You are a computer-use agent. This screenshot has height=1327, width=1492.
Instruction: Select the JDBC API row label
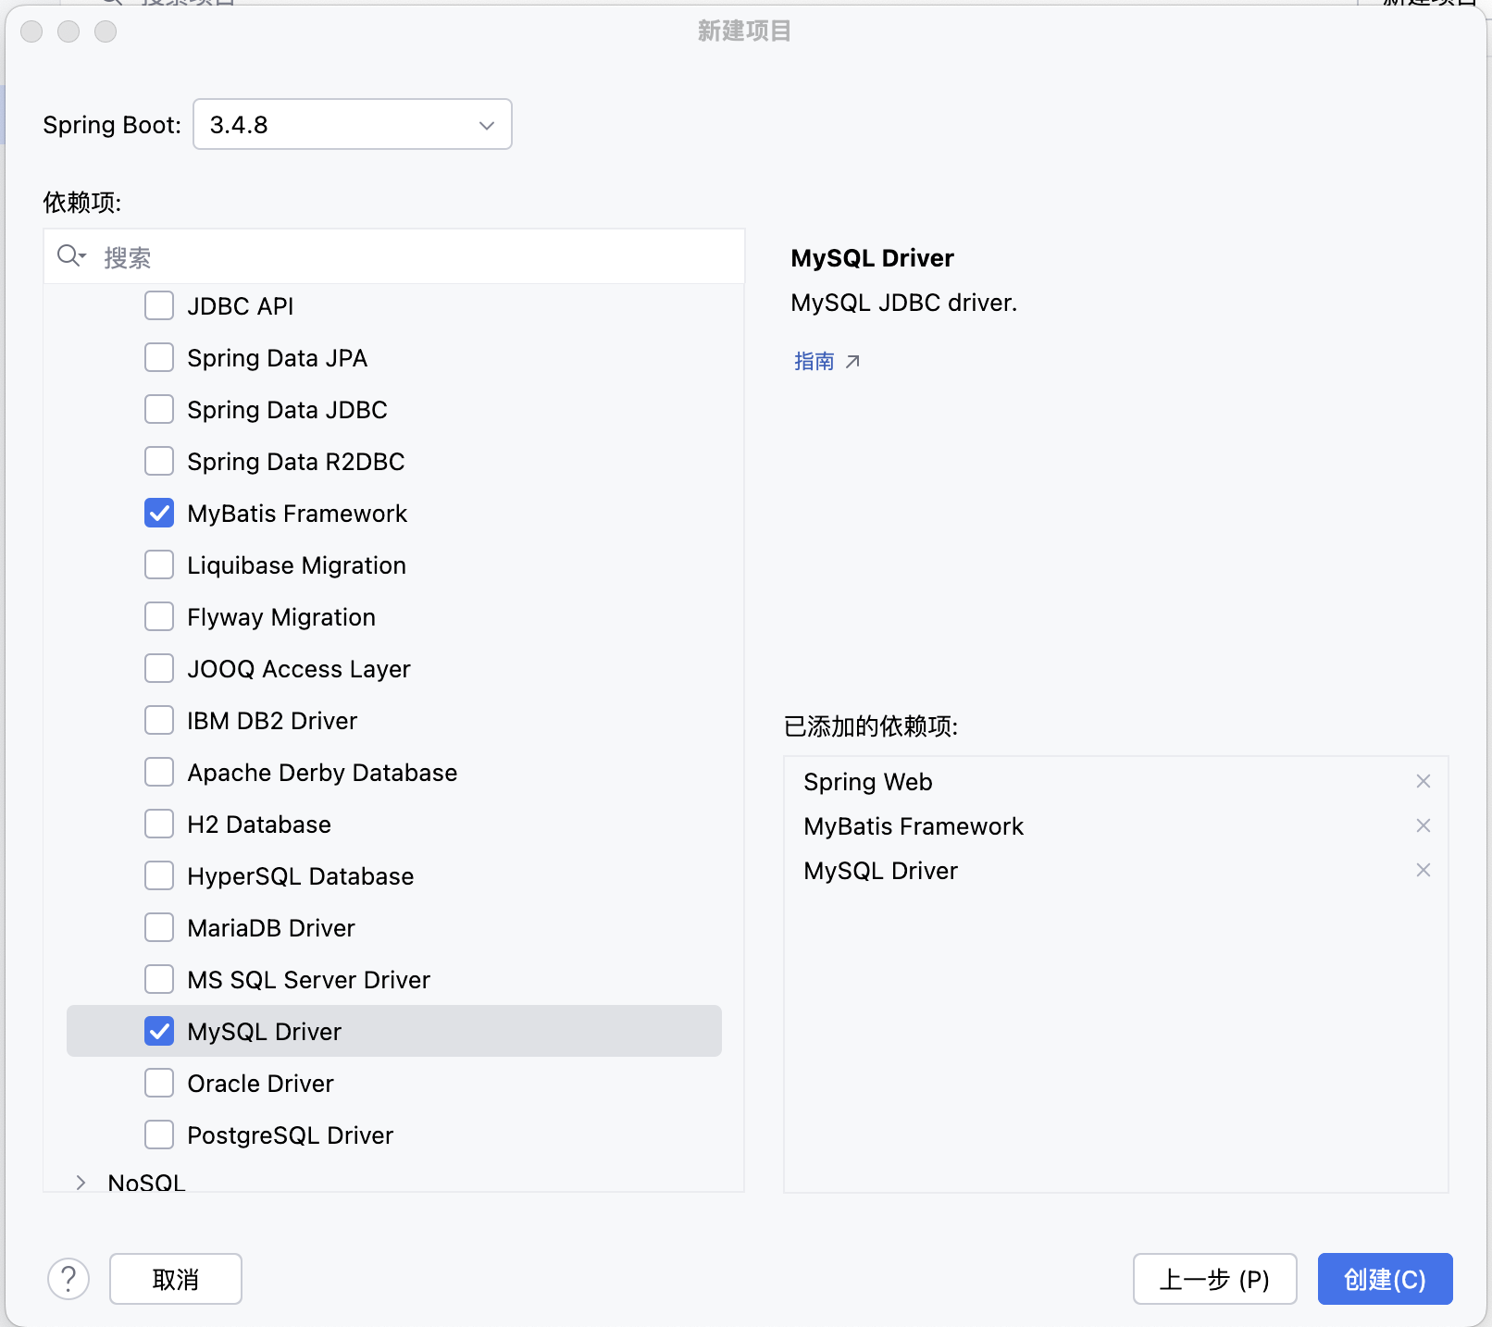(x=240, y=306)
